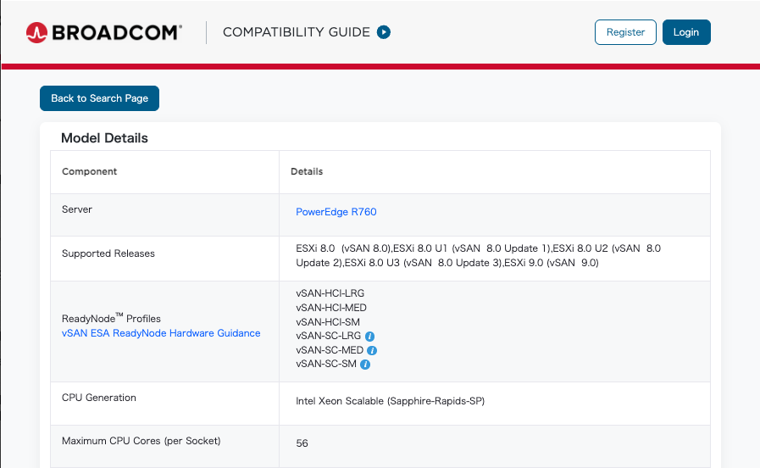This screenshot has height=468, width=760.
Task: Select the vSAN-HCI-MED profile text
Action: click(x=330, y=308)
